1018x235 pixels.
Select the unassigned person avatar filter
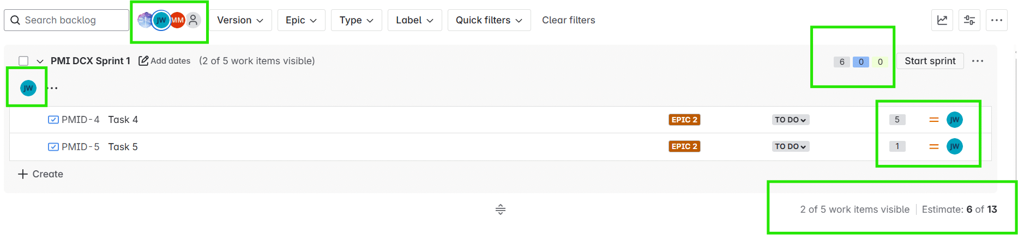(x=194, y=21)
